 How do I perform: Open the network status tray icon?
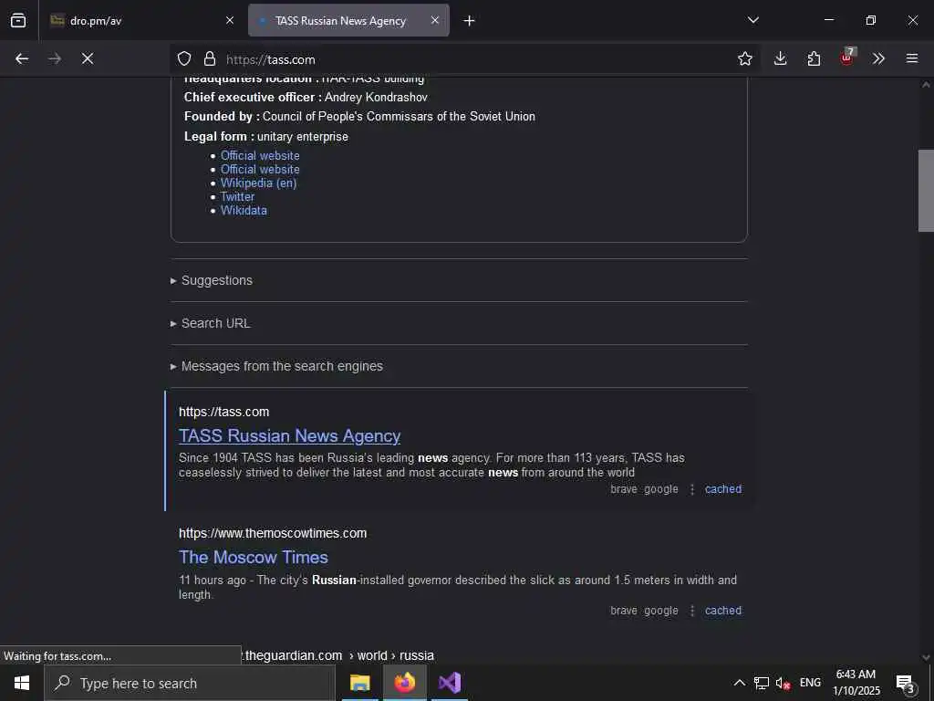pos(762,683)
